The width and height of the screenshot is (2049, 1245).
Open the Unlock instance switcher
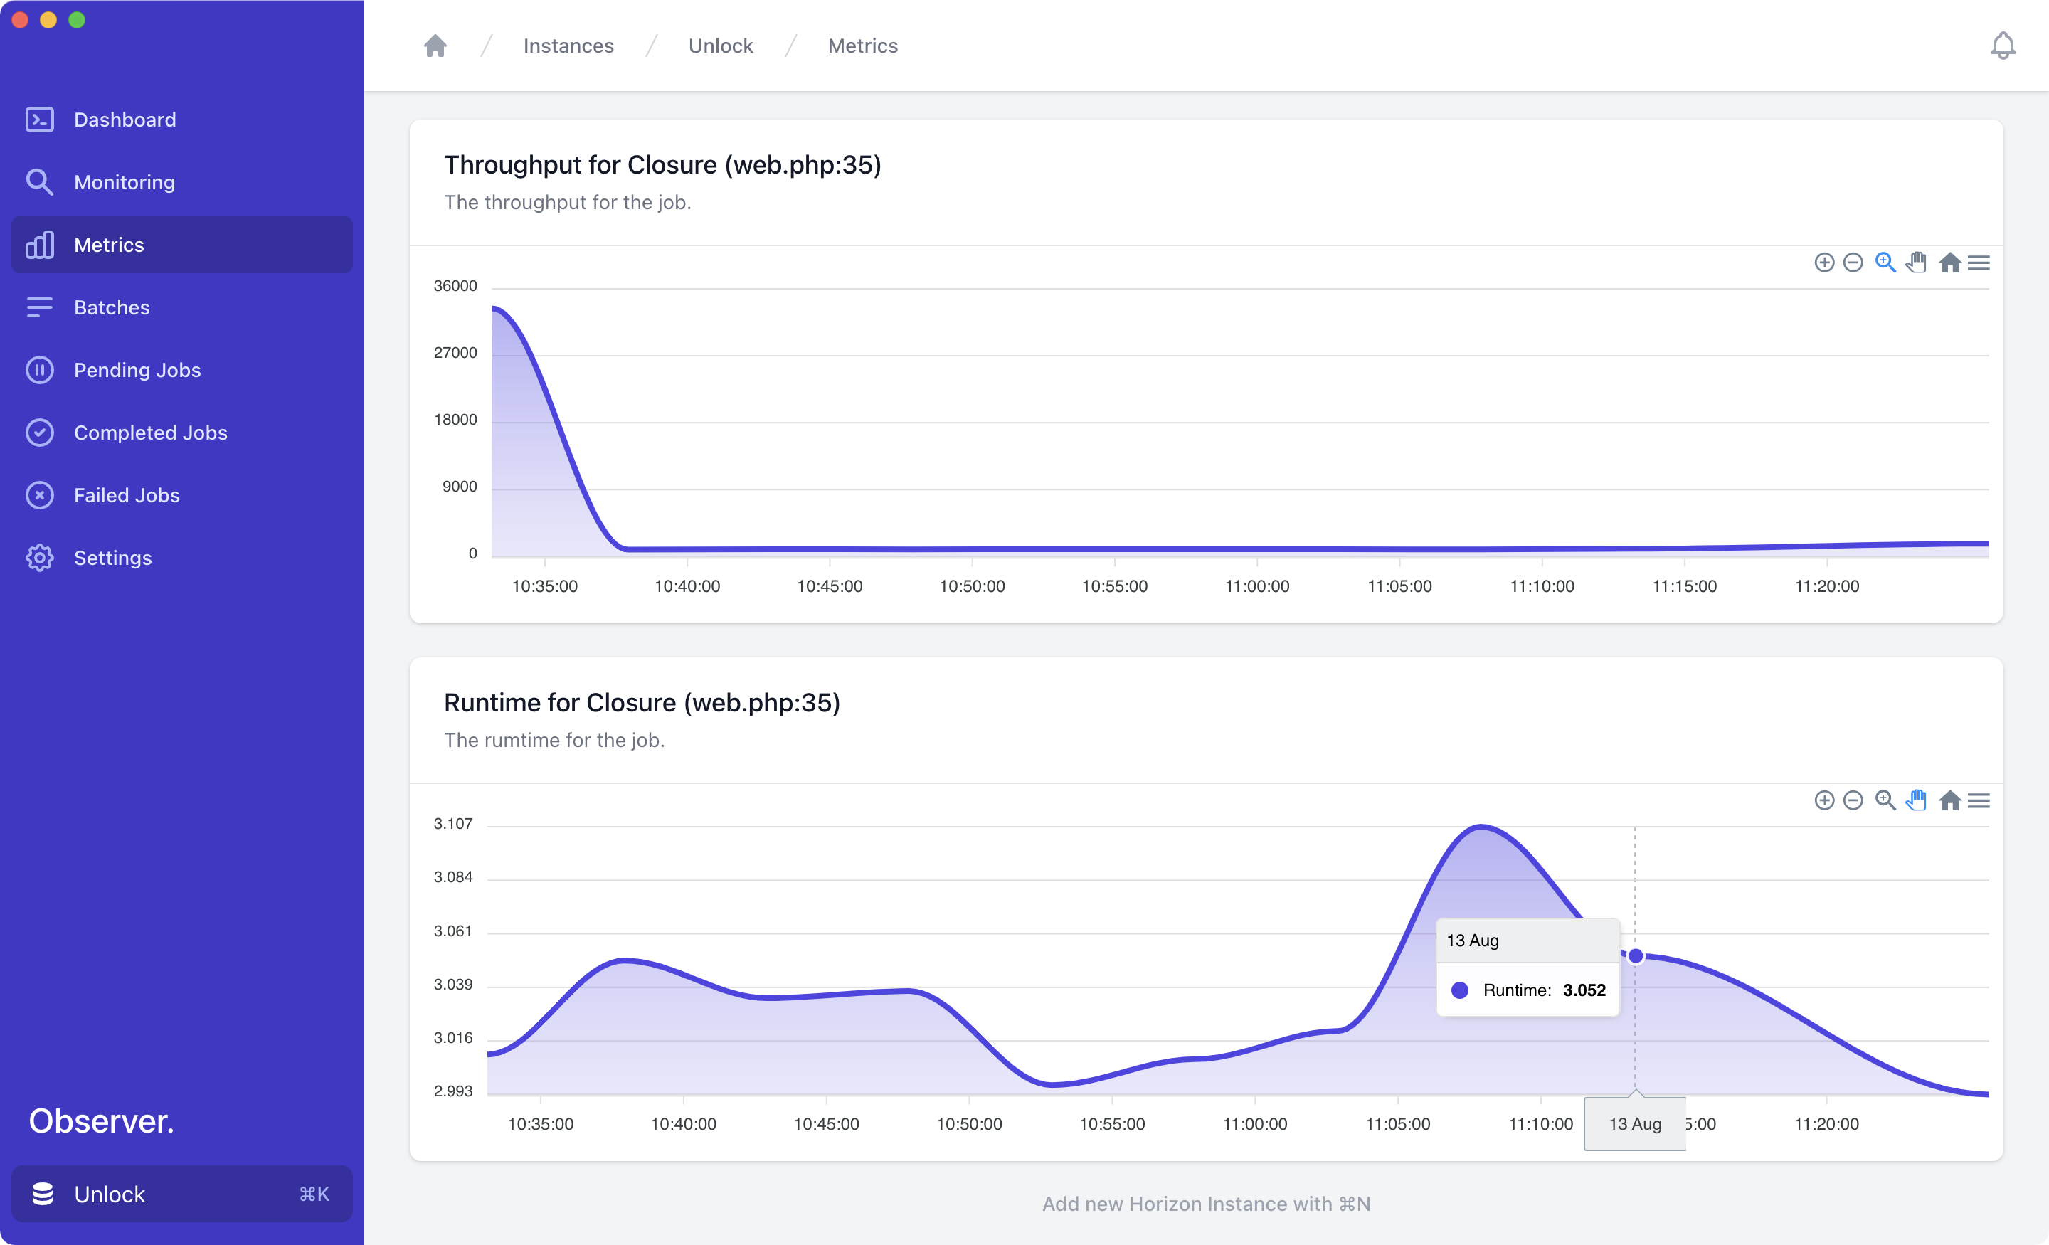(x=181, y=1194)
